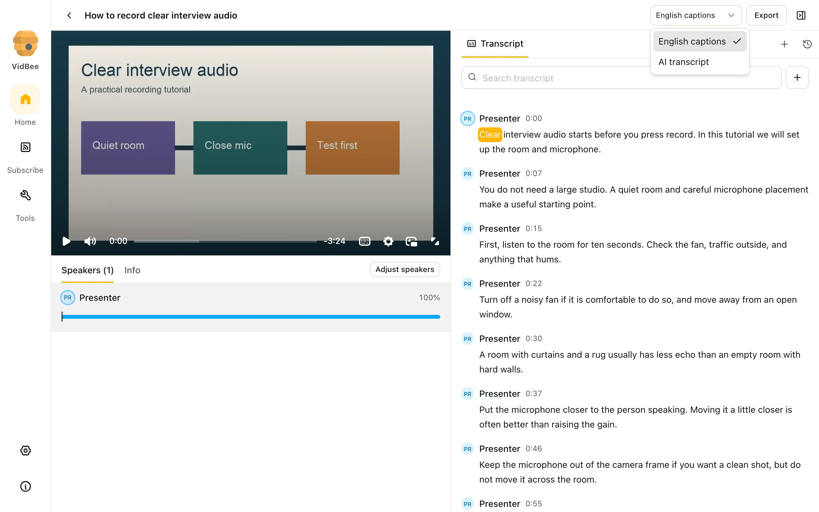Viewport: 819px width, 512px height.
Task: Jump to the 0:07 transcript timestamp
Action: coord(534,173)
